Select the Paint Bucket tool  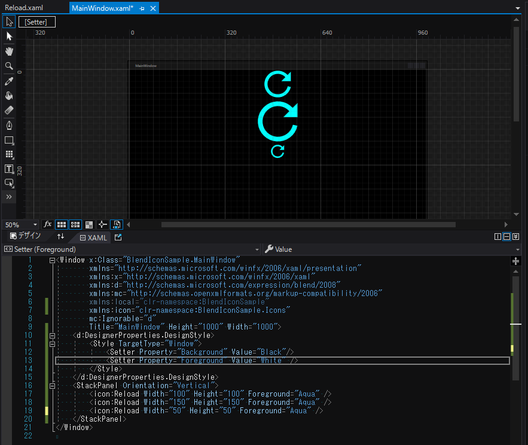tap(9, 96)
